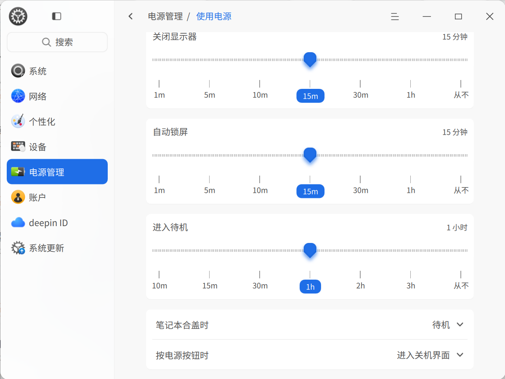Set 关闭显示器 to 1m
This screenshot has height=379, width=505.
click(x=159, y=95)
